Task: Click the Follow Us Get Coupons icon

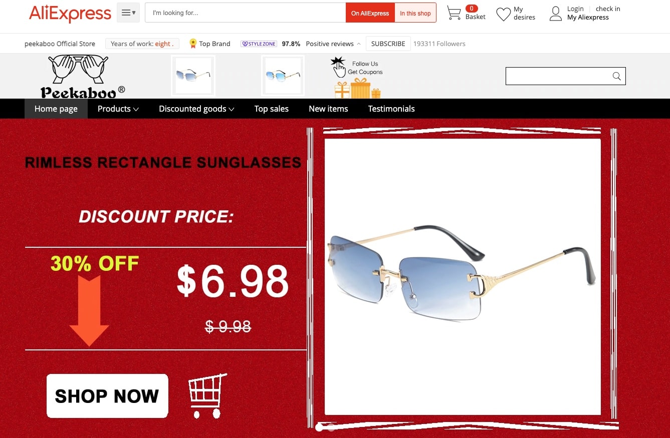Action: click(357, 77)
